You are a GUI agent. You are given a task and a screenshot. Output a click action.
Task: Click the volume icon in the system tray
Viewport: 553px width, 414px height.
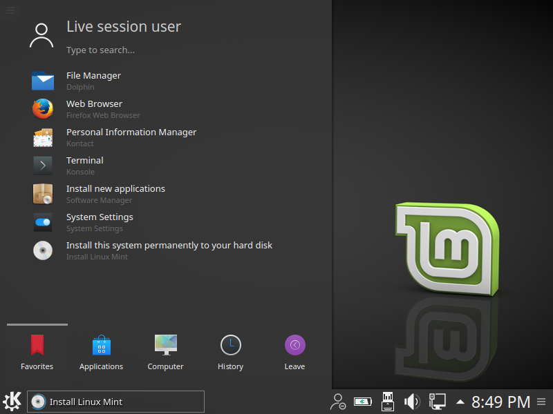tap(413, 402)
